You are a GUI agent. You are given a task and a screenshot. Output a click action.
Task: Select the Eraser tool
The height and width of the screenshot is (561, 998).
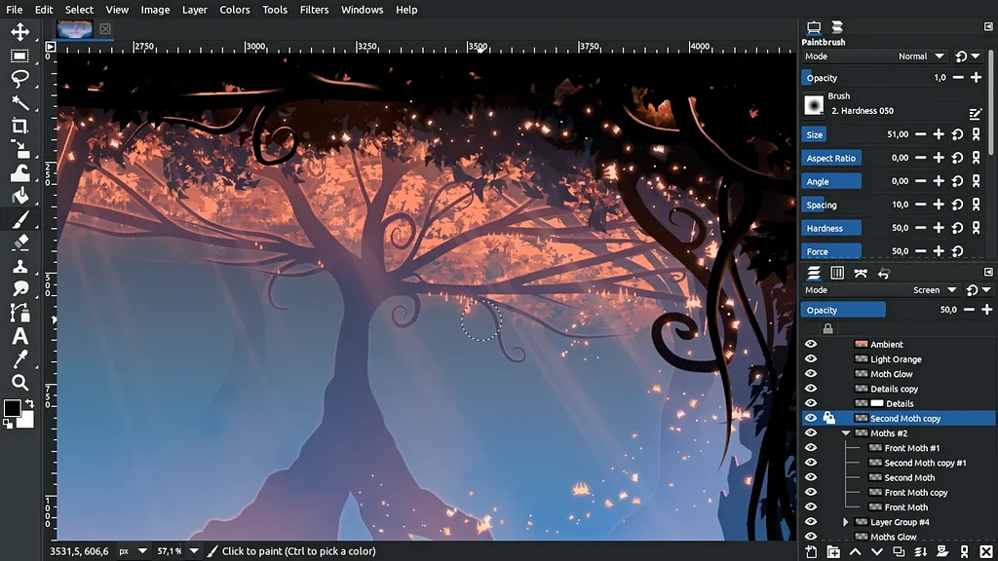(19, 243)
